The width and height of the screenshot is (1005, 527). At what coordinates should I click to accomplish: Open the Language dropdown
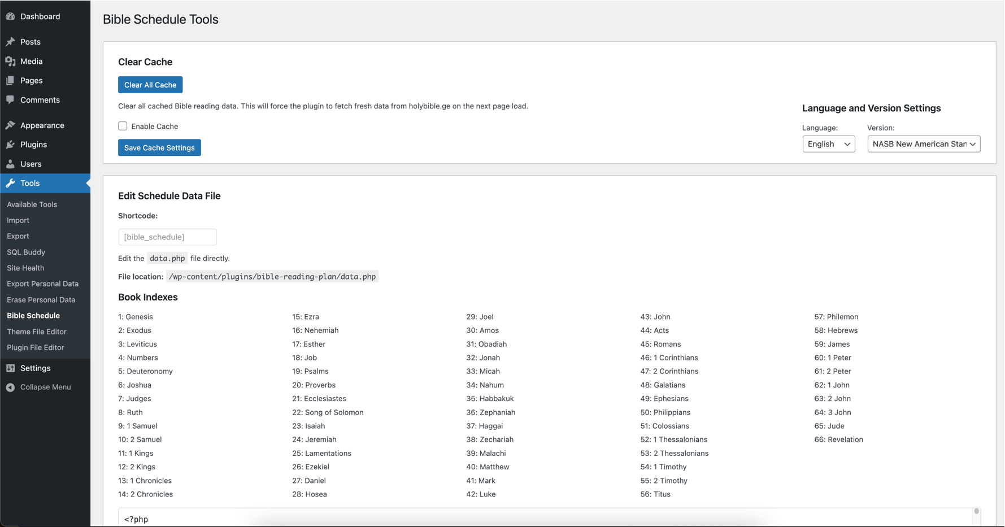[x=829, y=144]
